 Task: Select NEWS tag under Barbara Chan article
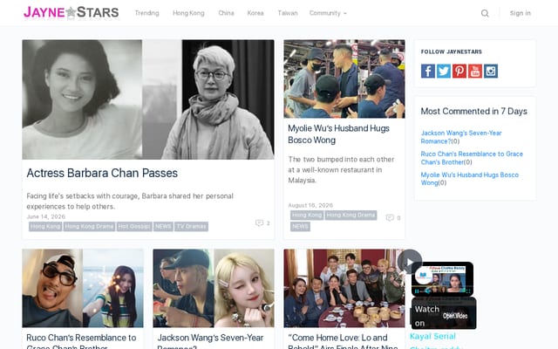[x=163, y=227]
